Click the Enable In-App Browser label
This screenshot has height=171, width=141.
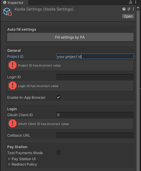[26, 98]
